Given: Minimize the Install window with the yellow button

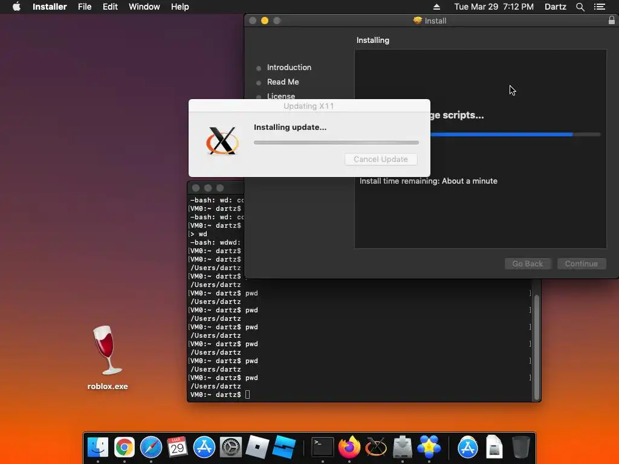Looking at the screenshot, I should (265, 21).
